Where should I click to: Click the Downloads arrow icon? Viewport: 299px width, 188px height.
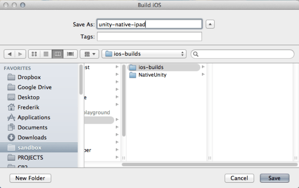coord(11,137)
